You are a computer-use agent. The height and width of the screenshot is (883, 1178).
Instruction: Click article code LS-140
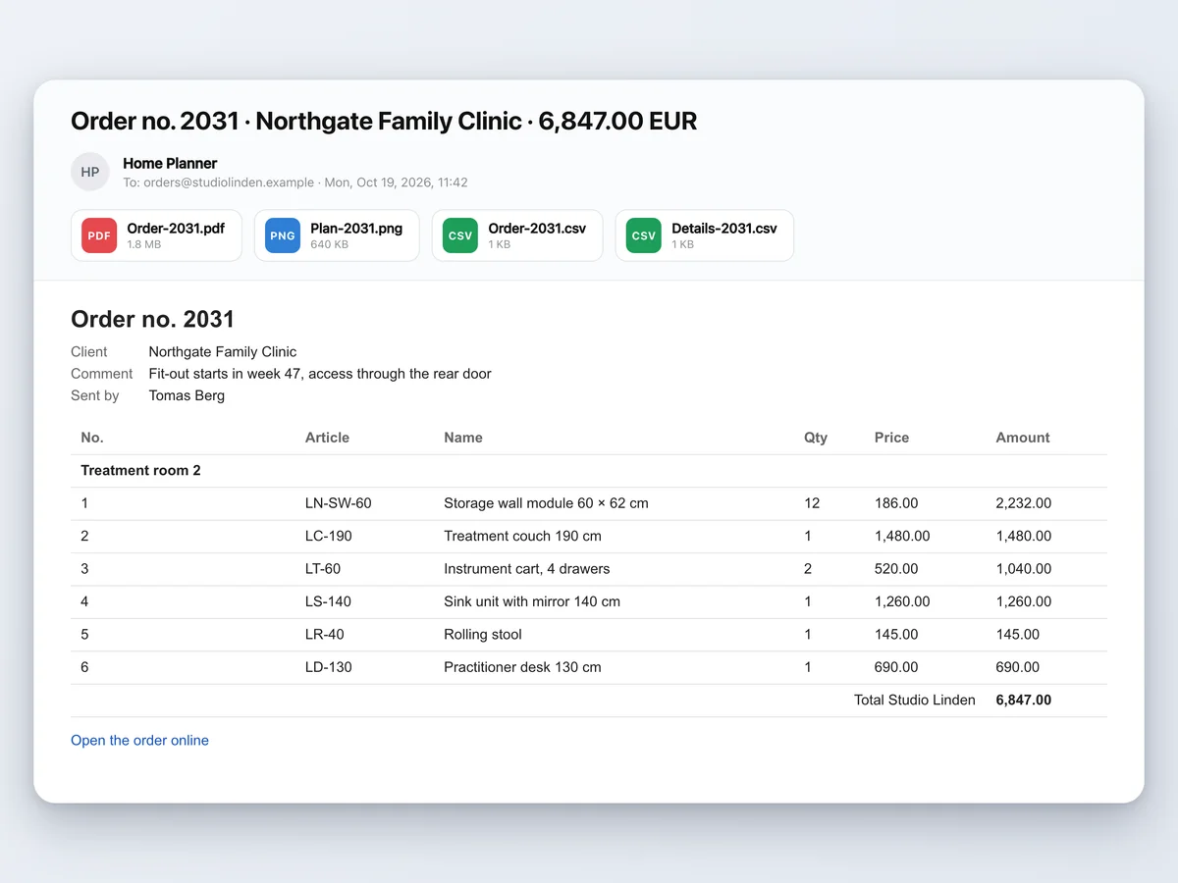[328, 601]
